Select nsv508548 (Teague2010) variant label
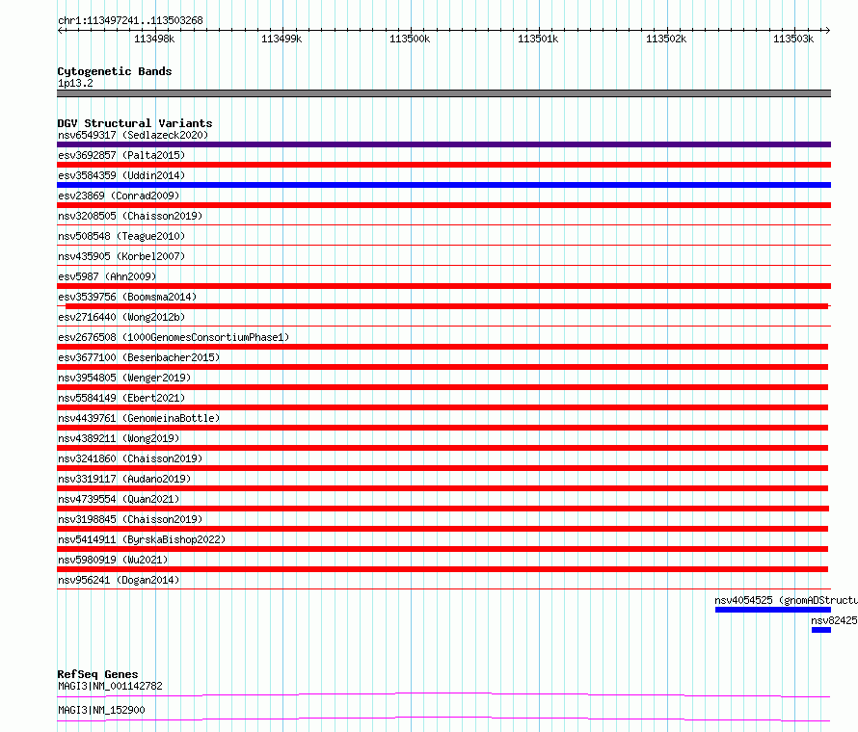Image resolution: width=858 pixels, height=732 pixels. (x=121, y=236)
